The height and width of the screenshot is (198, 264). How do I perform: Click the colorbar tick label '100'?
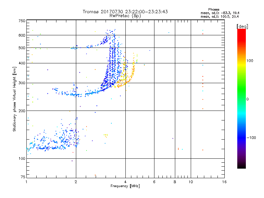click(x=250, y=61)
